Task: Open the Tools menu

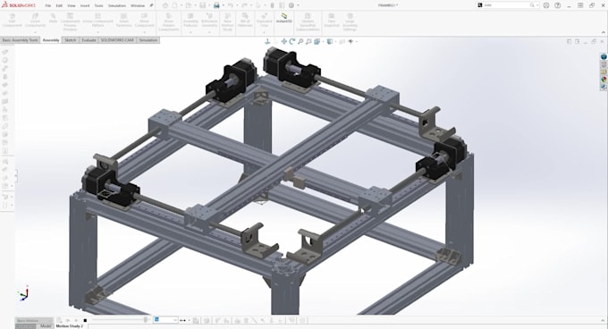Action: click(x=99, y=6)
